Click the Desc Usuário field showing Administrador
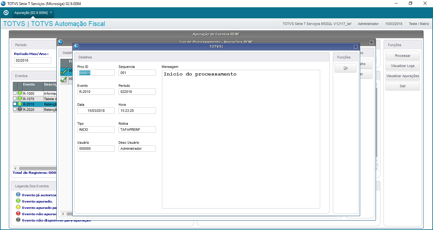This screenshot has width=433, height=230. (137, 148)
